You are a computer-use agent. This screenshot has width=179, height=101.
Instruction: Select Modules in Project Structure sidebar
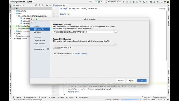(x=37, y=38)
